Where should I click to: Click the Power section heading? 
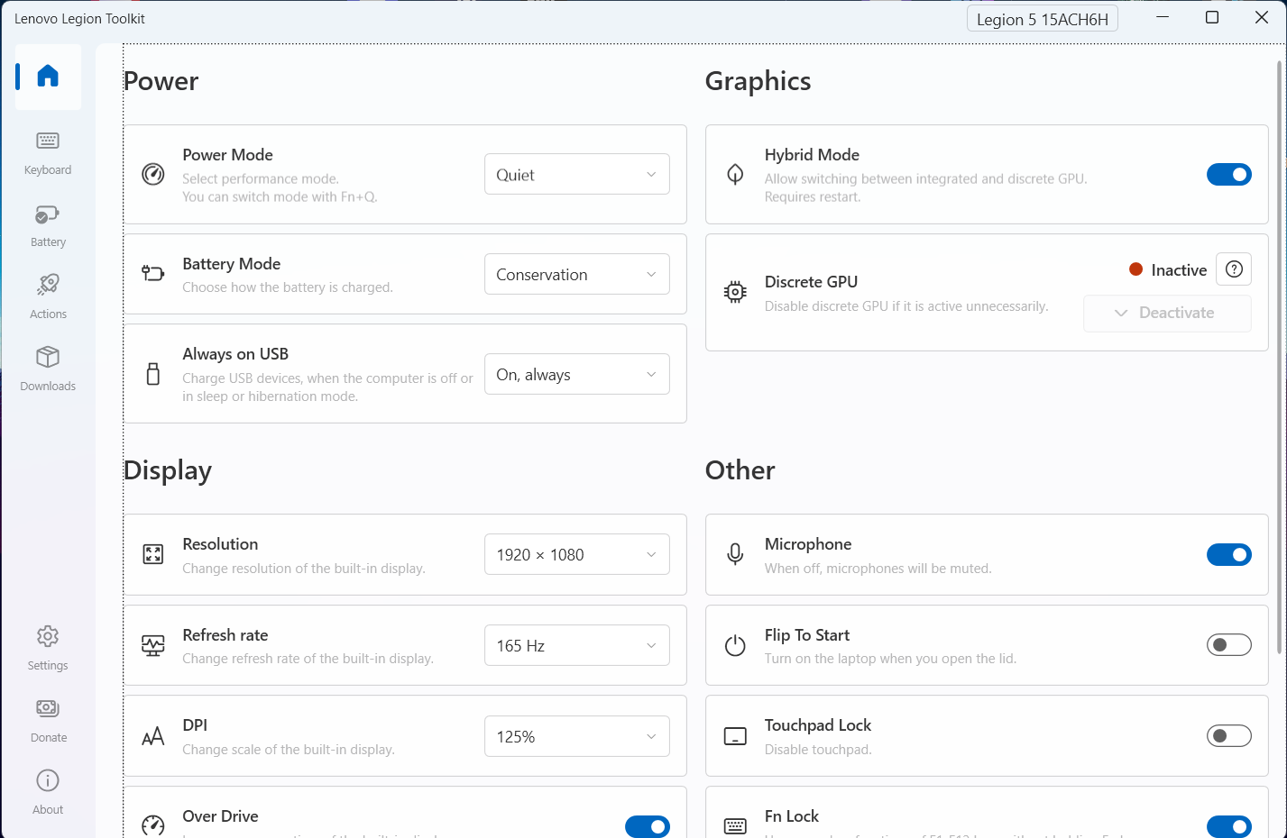coord(161,81)
